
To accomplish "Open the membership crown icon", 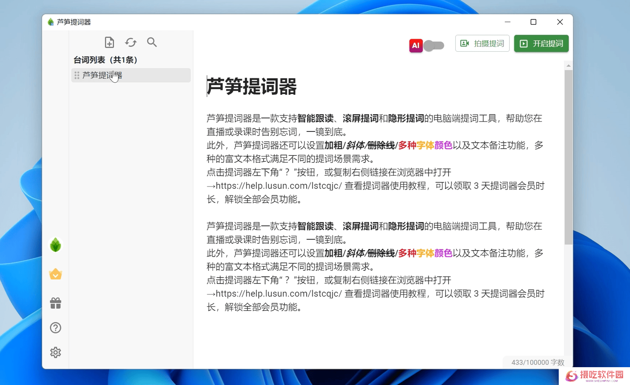I will (x=56, y=274).
